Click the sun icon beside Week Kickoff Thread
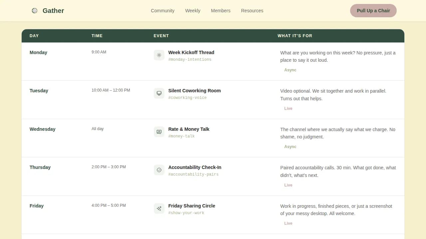This screenshot has height=239, width=426. [159, 55]
